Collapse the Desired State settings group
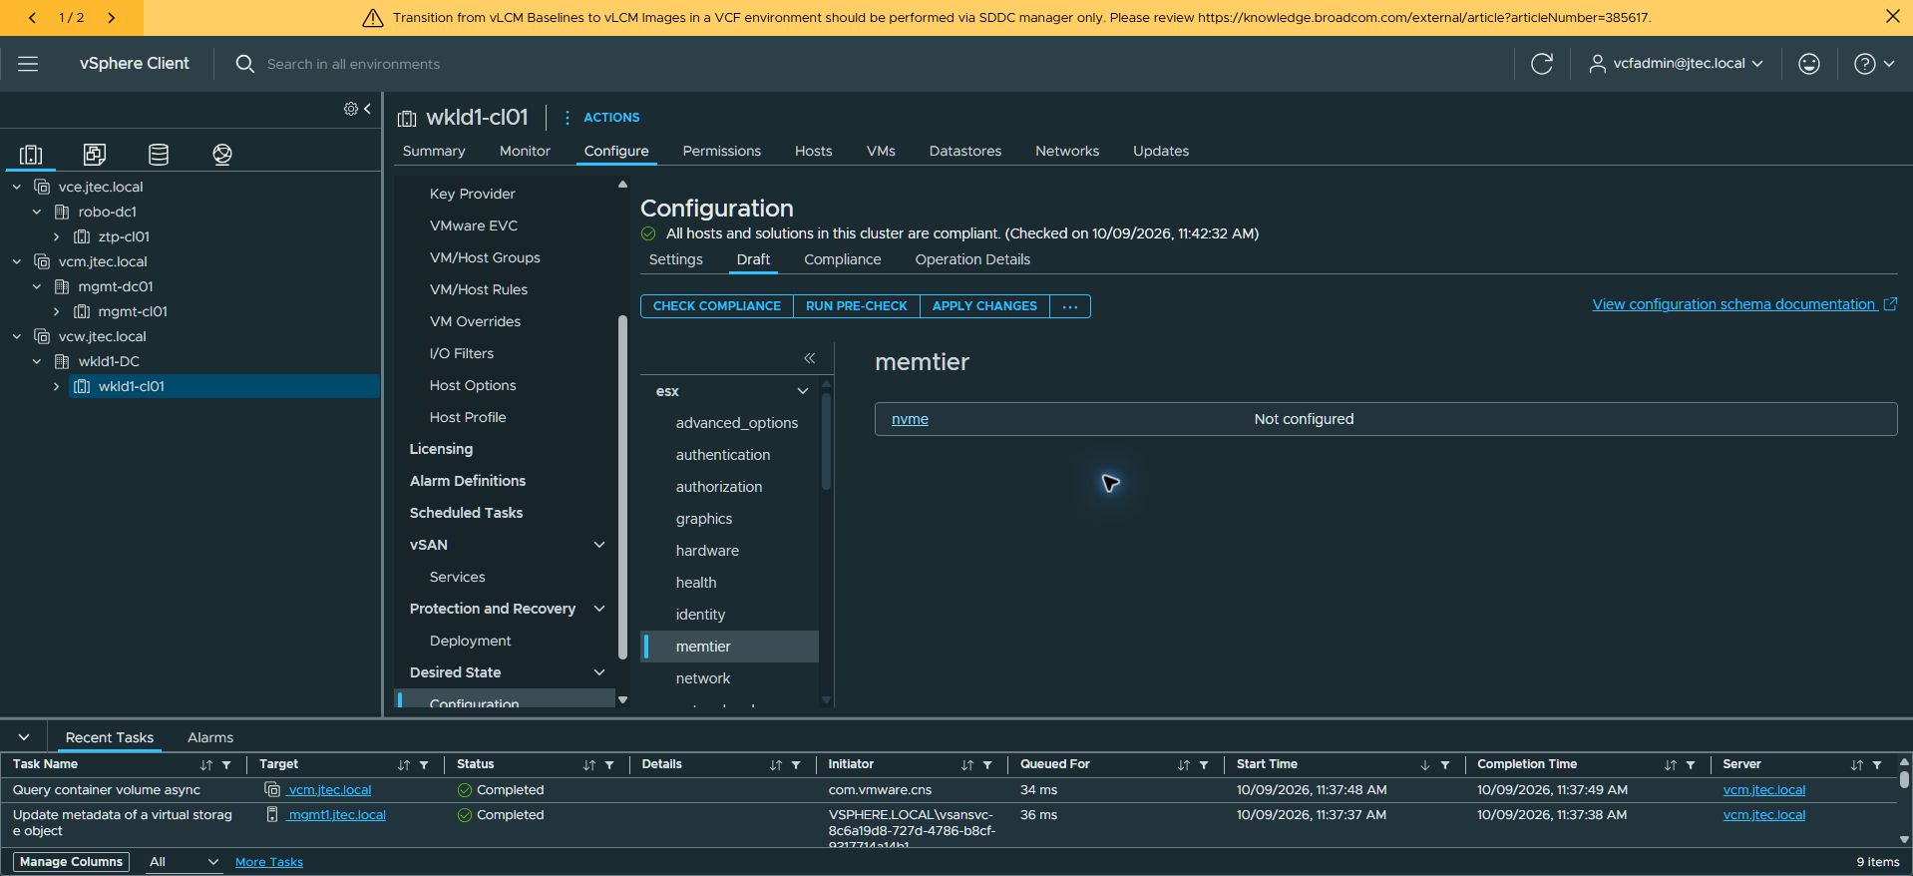The width and height of the screenshot is (1913, 876). 599,672
